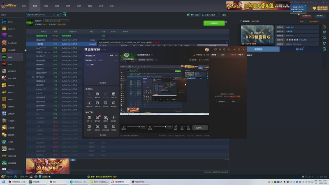Viewport: 329px width, 185px height.
Task: Click the streamer avatar in the streaming companion
Action: tap(207, 49)
